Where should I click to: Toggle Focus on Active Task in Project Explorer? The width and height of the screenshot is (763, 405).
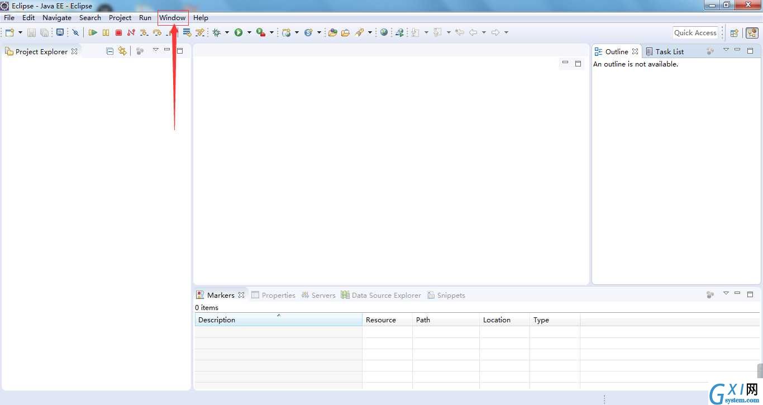click(x=140, y=51)
